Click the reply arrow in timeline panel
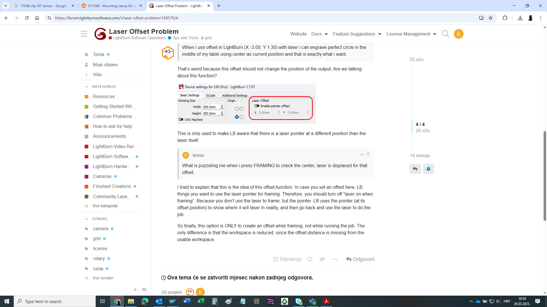Image resolution: width=547 pixels, height=307 pixels. coord(415,169)
